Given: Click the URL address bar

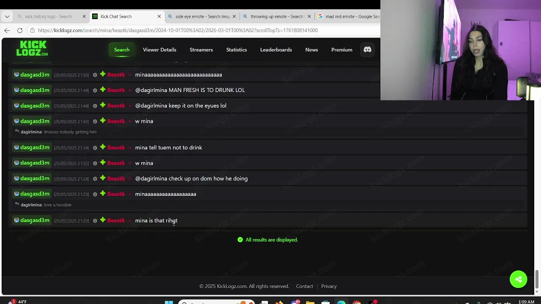Looking at the screenshot, I should pyautogui.click(x=203, y=30).
